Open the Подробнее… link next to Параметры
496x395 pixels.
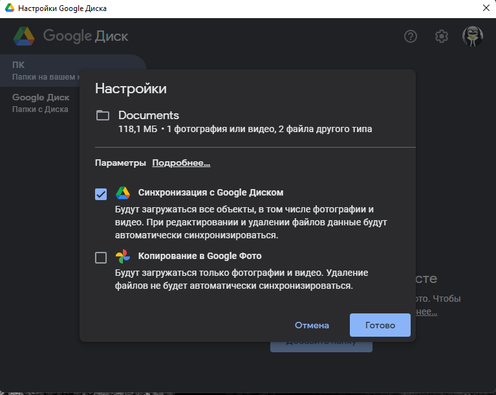point(181,163)
